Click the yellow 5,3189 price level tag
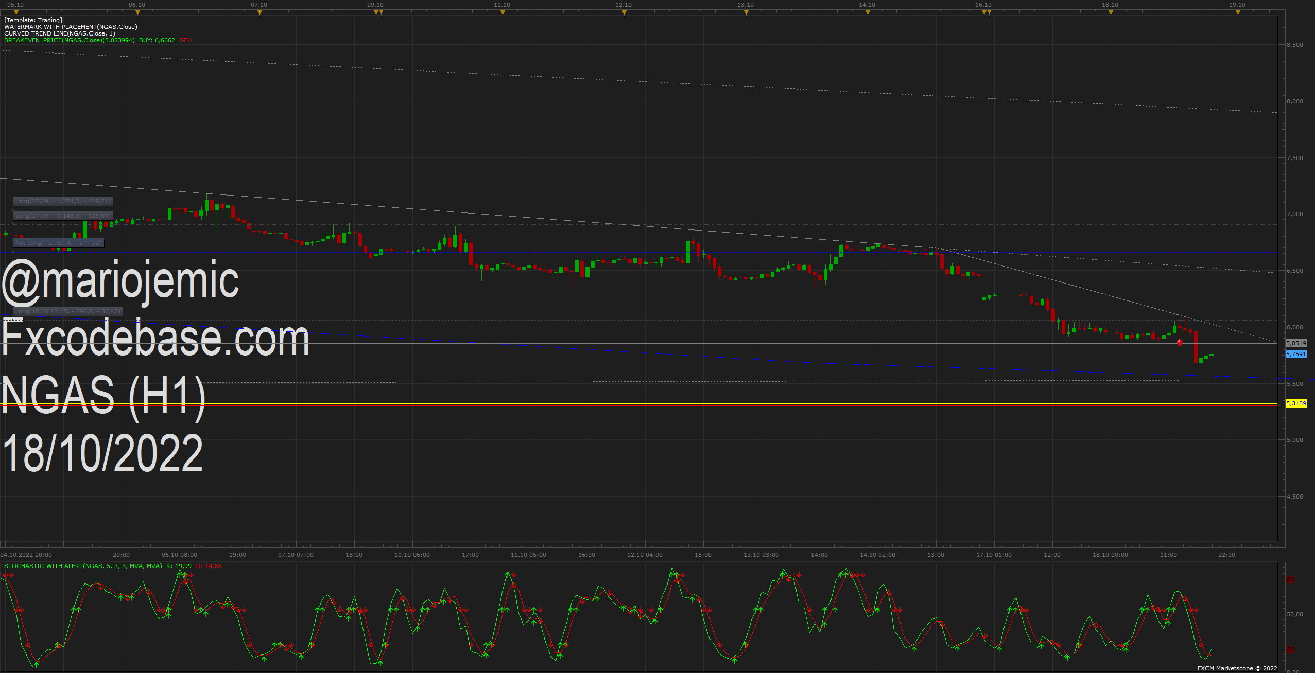 (x=1296, y=403)
